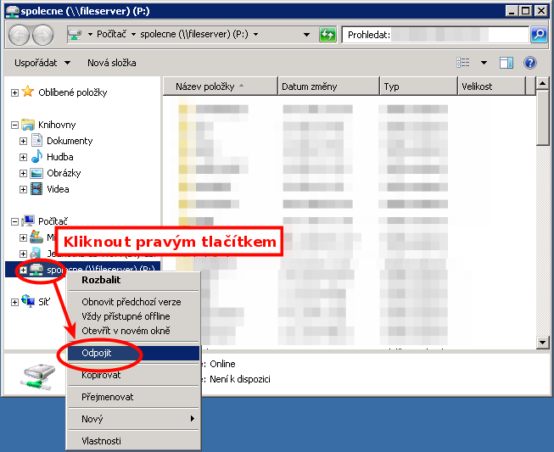The height and width of the screenshot is (452, 554).
Task: Click the green Refresh icon
Action: pyautogui.click(x=327, y=35)
